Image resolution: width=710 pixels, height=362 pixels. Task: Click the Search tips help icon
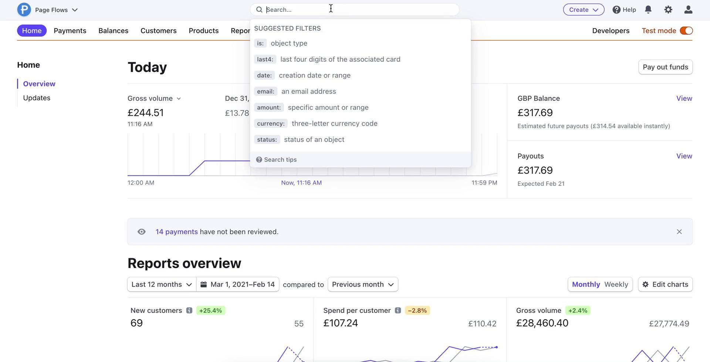point(259,160)
